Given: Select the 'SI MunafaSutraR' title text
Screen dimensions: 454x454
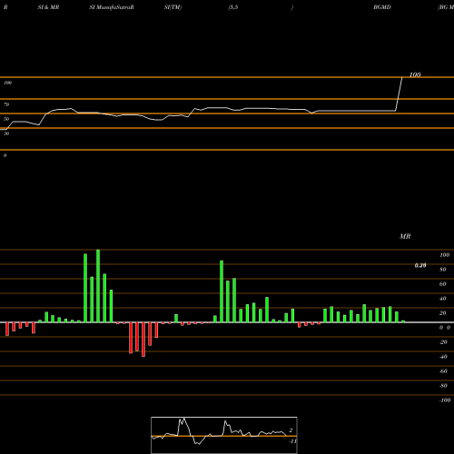Looking at the screenshot, I should 112,7.
